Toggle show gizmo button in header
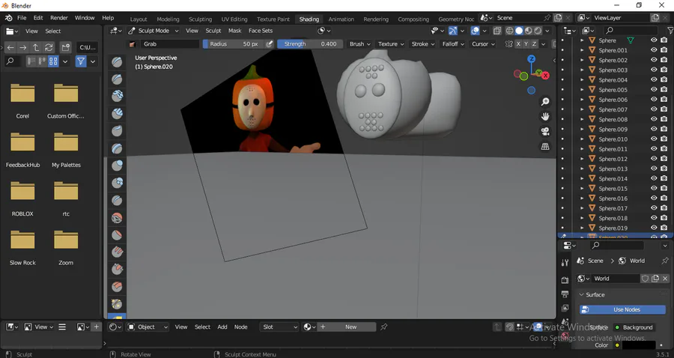The height and width of the screenshot is (358, 674). pos(453,31)
